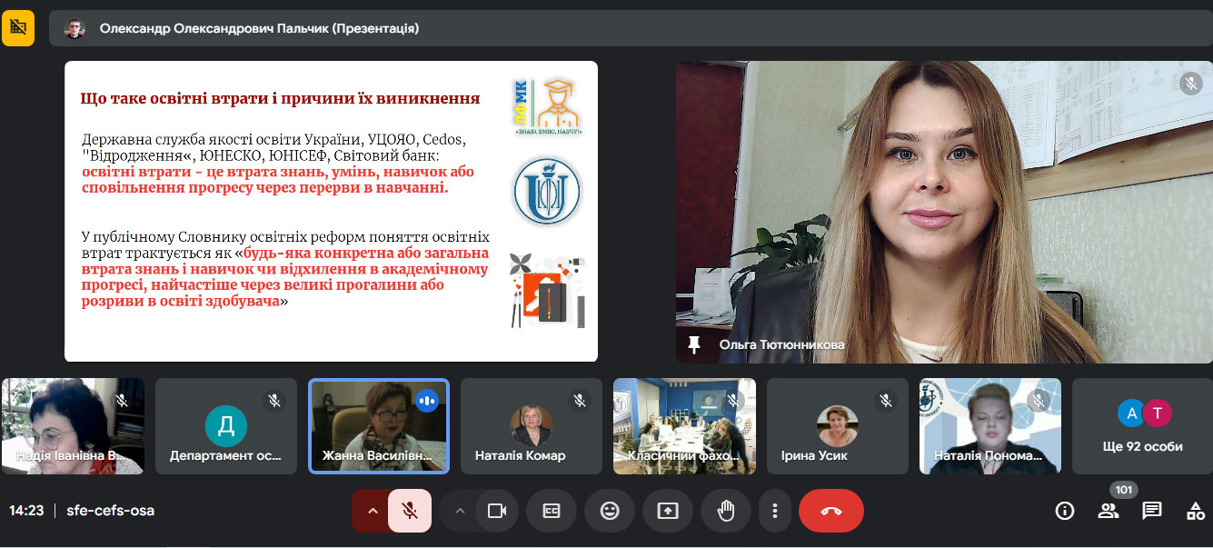The width and height of the screenshot is (1213, 548).
Task: Click the stationery illustration on the slide
Action: point(547,290)
